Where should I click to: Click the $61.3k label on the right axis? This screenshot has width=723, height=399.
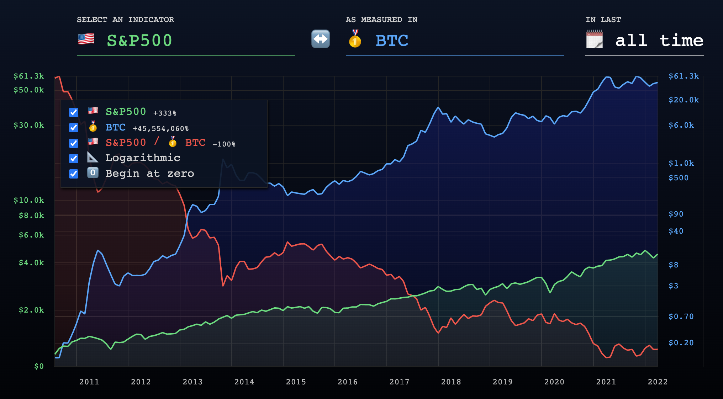(684, 76)
